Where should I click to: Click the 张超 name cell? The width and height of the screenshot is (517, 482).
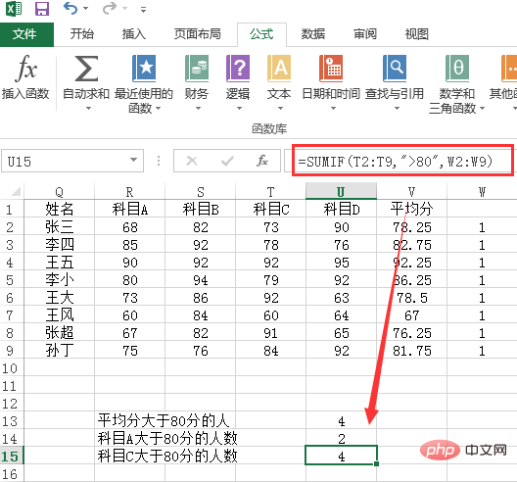60,332
